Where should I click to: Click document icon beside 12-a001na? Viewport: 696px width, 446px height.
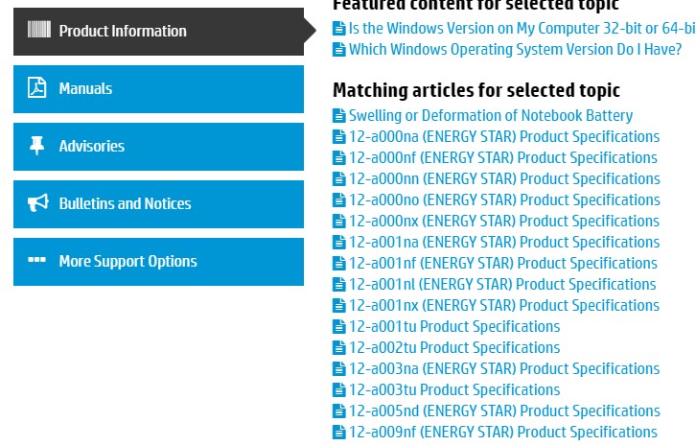pyautogui.click(x=339, y=243)
